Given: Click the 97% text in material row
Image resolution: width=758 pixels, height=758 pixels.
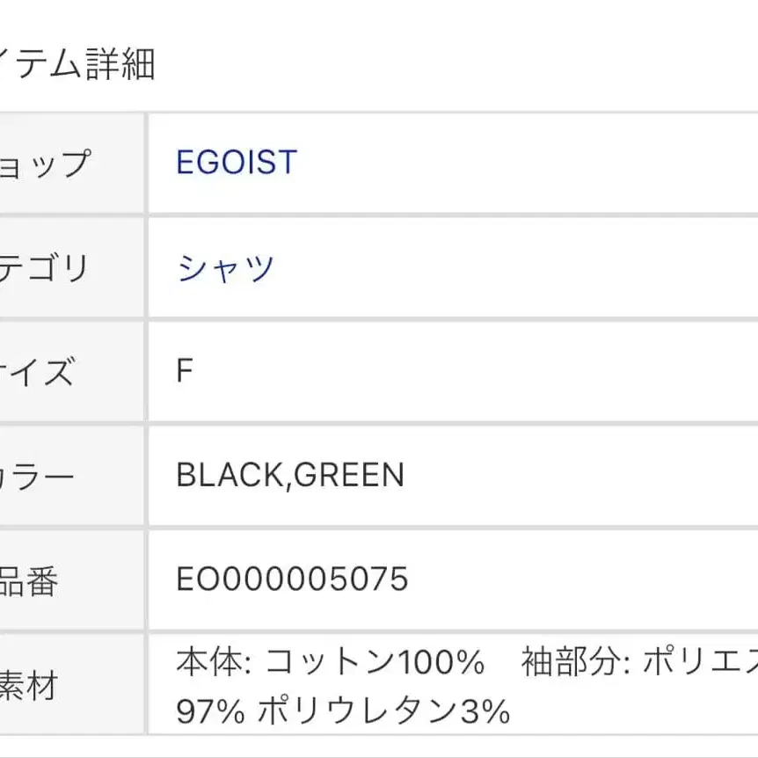Looking at the screenshot, I should point(210,710).
